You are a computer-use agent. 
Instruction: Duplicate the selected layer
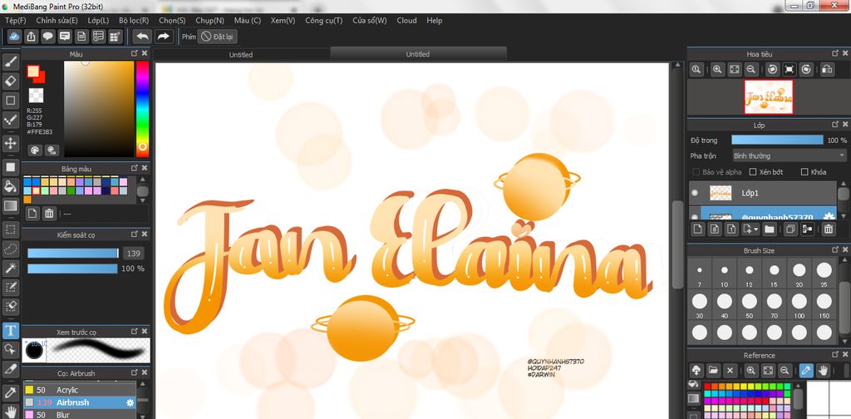tap(791, 229)
